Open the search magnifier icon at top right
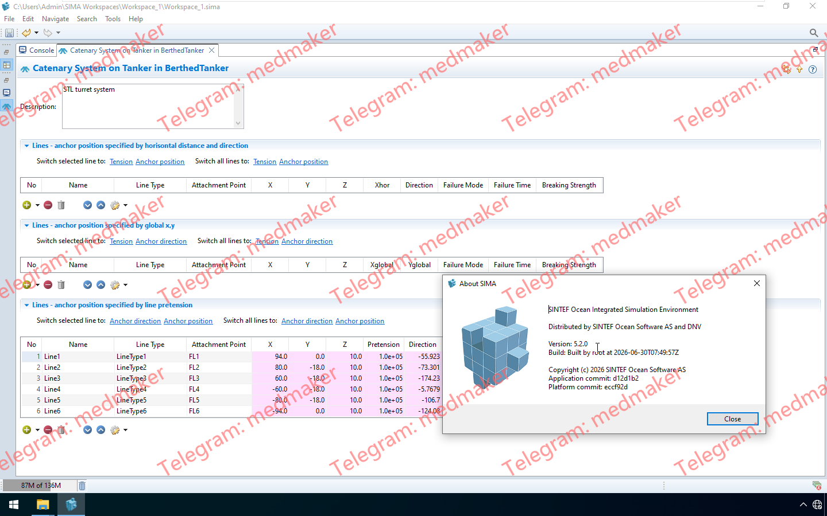The width and height of the screenshot is (827, 516). click(x=814, y=33)
